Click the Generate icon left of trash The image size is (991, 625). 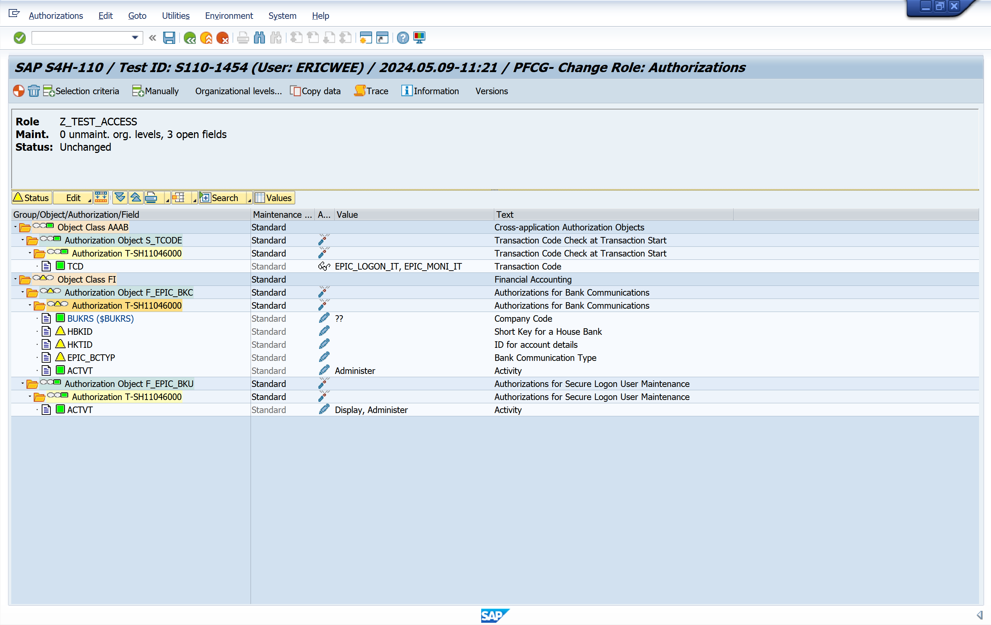click(x=18, y=91)
